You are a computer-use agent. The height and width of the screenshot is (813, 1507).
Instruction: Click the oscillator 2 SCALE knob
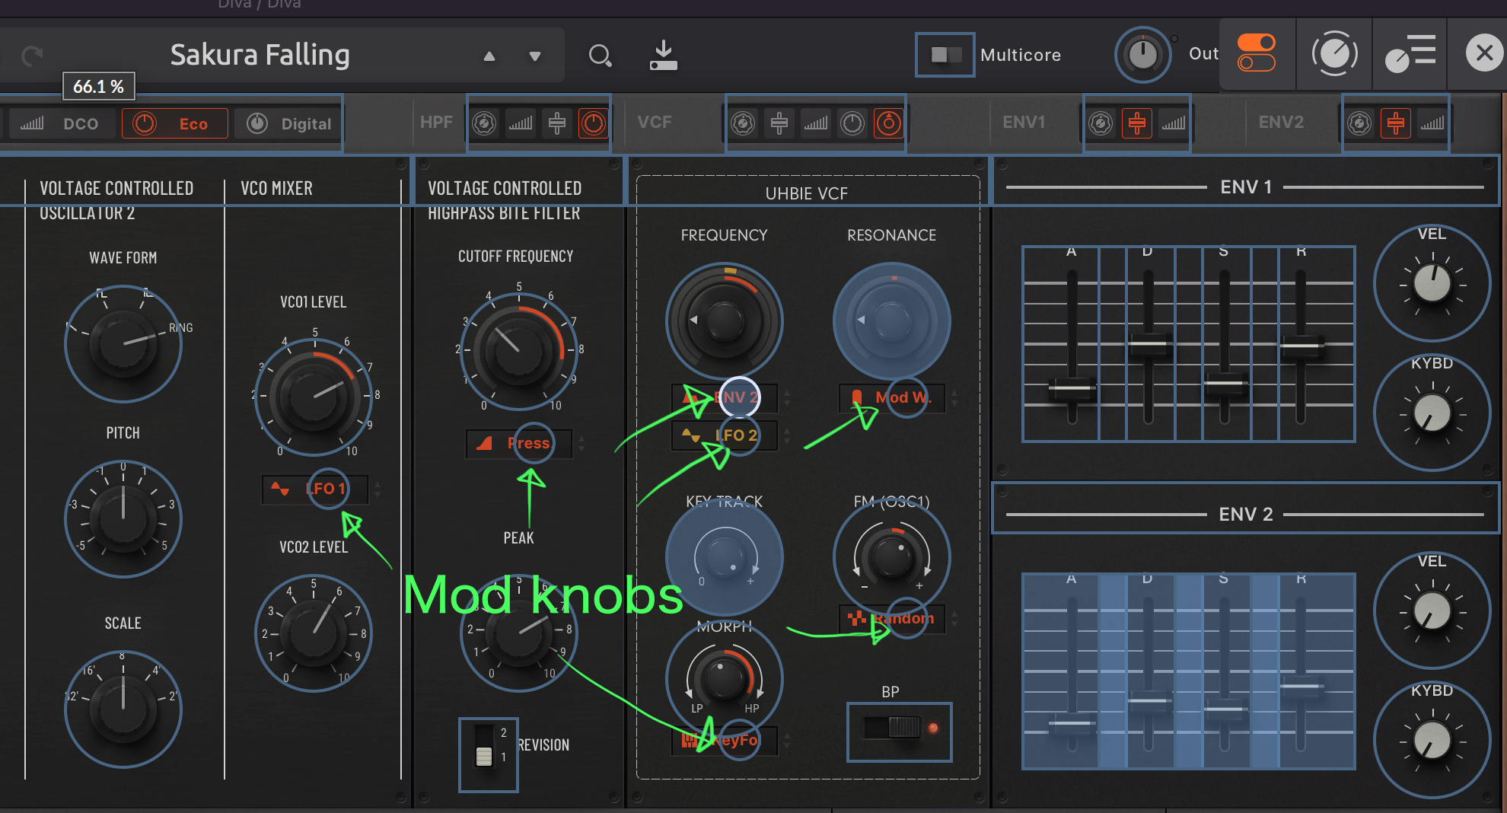pos(123,709)
